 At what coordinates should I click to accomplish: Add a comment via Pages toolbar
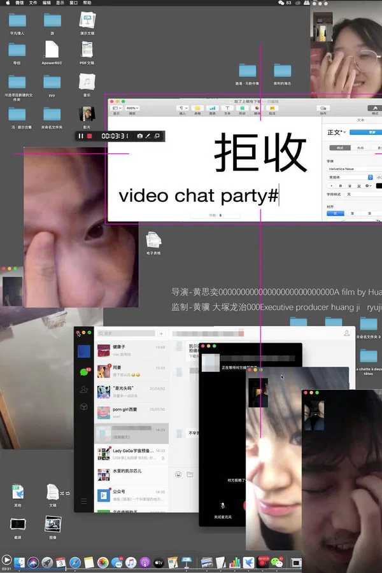point(272,108)
